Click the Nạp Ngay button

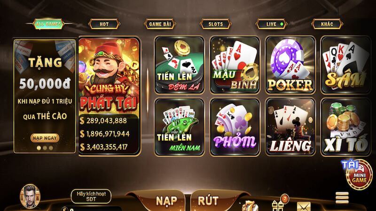coord(45,138)
